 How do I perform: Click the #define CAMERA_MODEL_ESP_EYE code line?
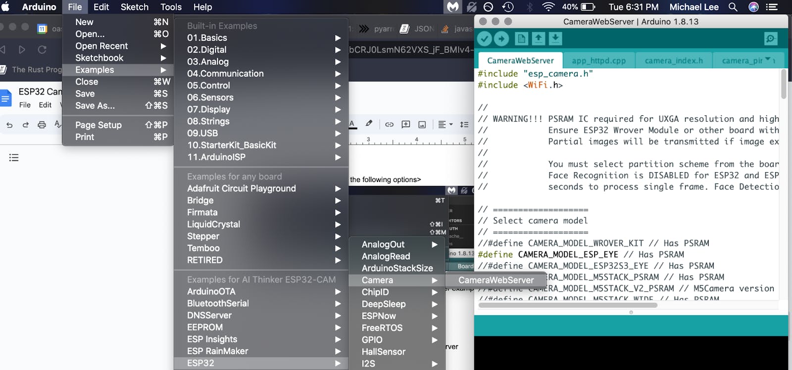[x=581, y=254]
